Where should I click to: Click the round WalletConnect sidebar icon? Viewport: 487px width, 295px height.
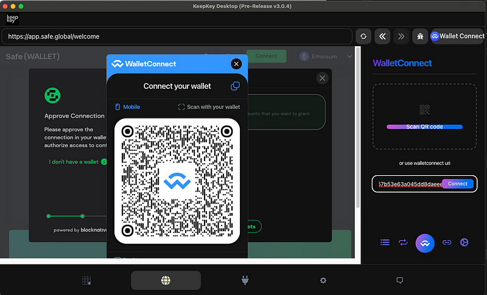425,243
